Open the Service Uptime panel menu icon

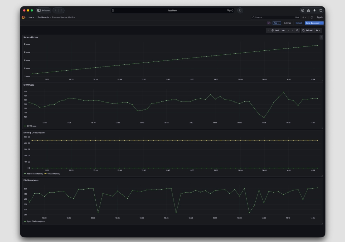(321, 37)
